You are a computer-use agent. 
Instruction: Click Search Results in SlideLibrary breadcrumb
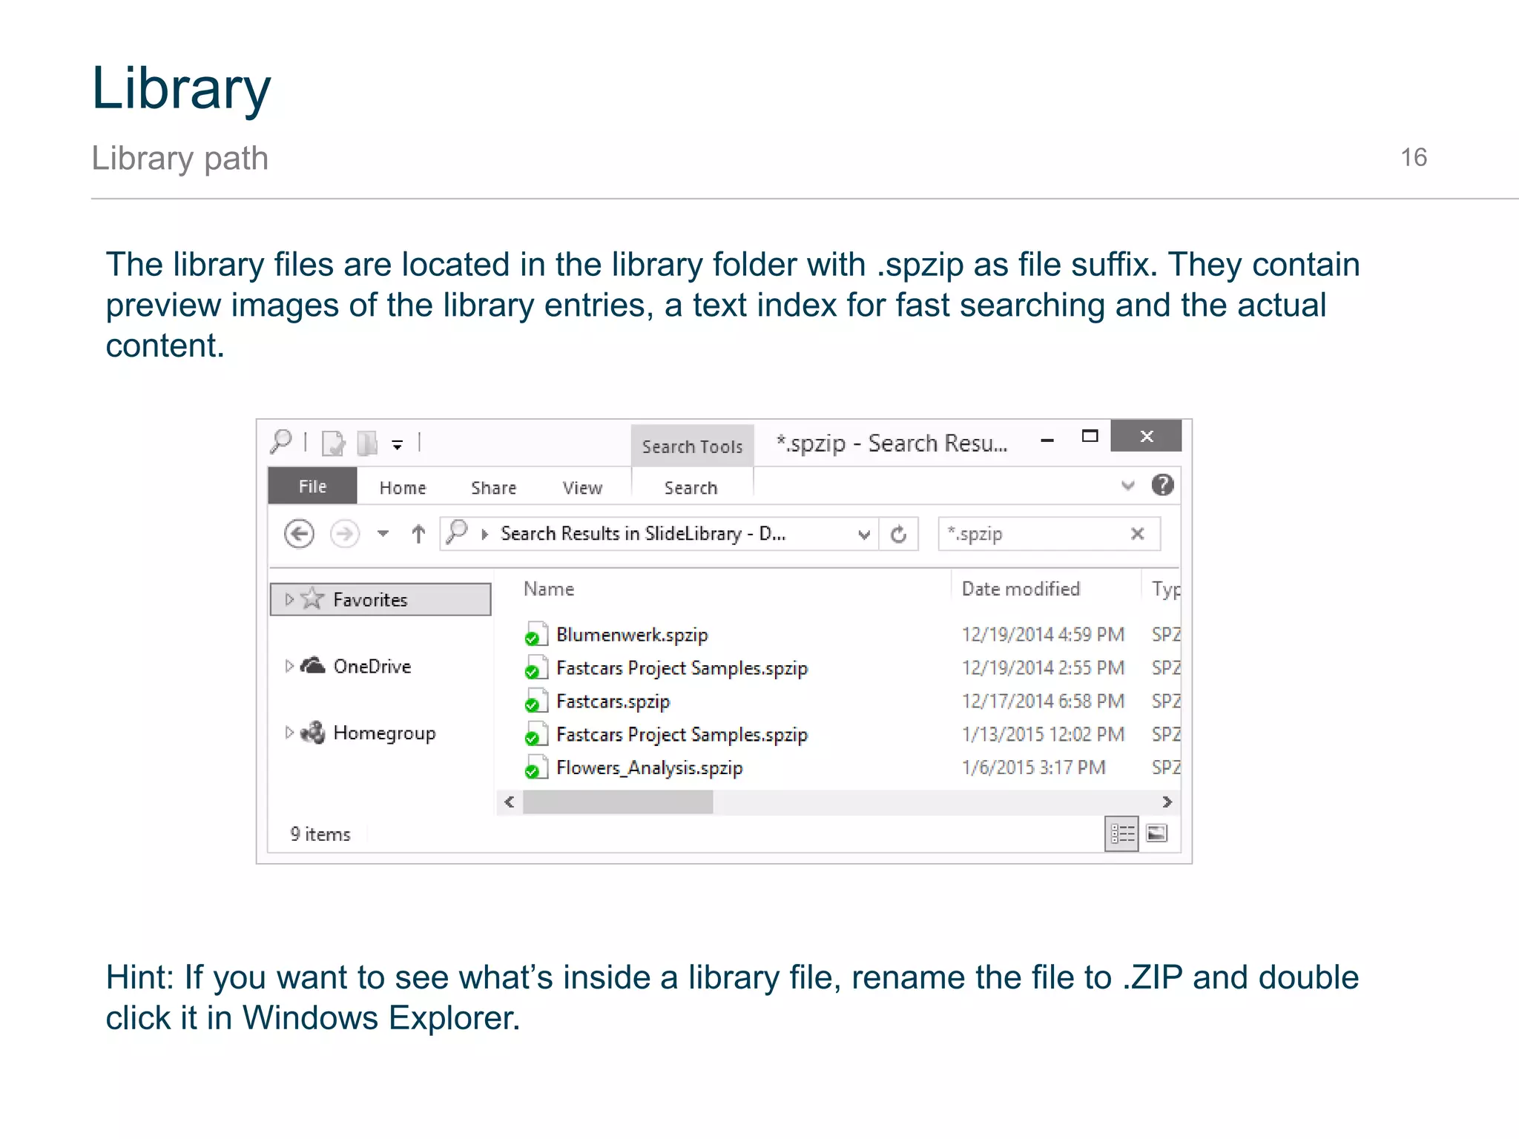[x=643, y=534]
